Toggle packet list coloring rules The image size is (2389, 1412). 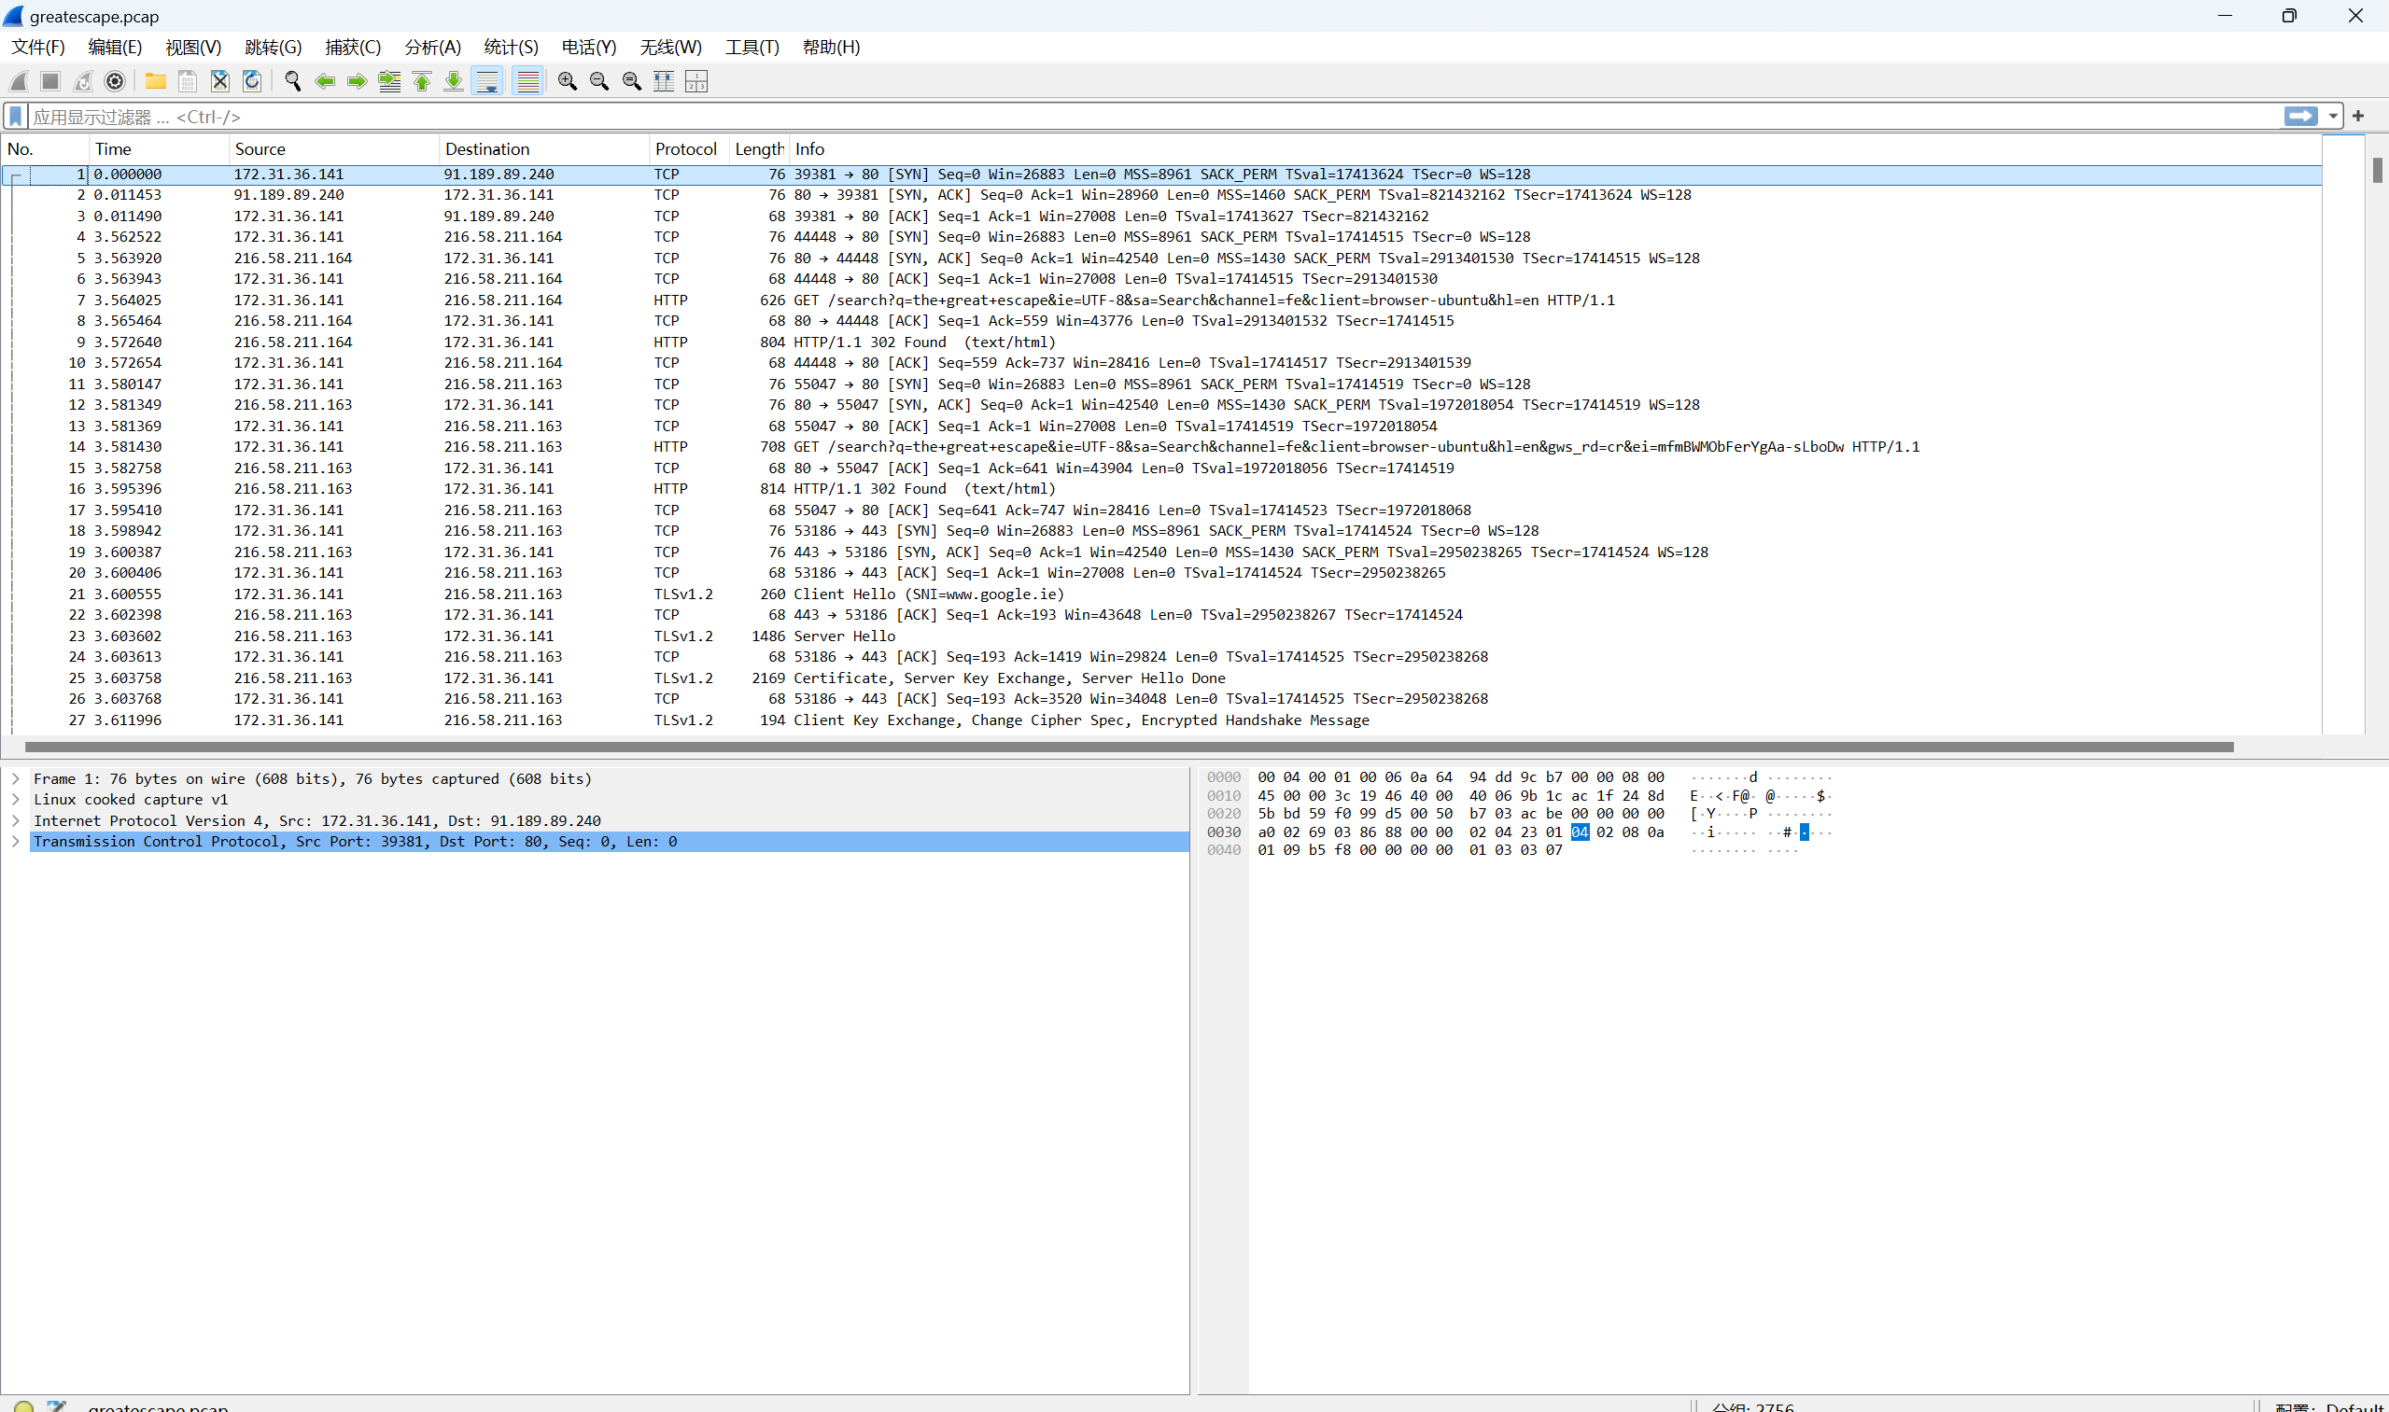(527, 82)
